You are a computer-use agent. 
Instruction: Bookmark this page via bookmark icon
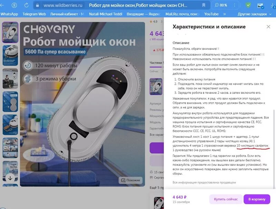click(204, 5)
